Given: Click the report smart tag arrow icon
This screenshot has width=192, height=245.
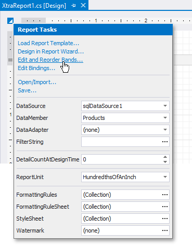Looking at the screenshot, I should [x=10, y=21].
